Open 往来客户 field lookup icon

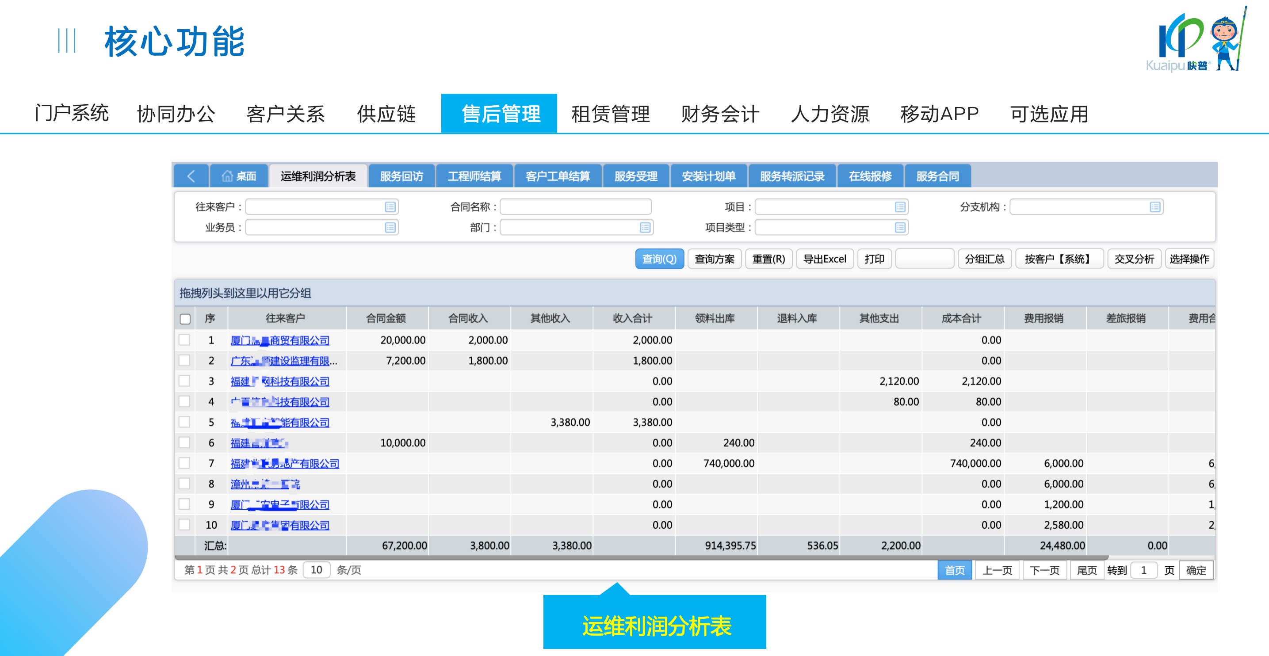pos(390,207)
